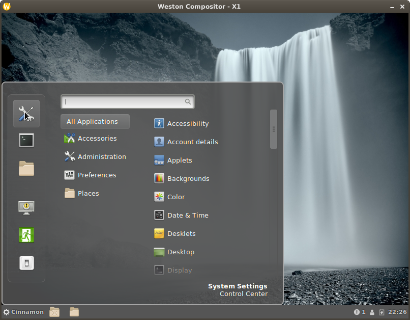
Task: Launch Applets settings by its label
Action: click(180, 161)
